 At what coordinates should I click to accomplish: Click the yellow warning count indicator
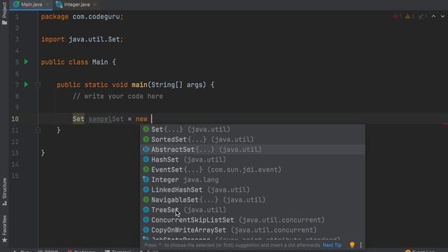(x=410, y=16)
